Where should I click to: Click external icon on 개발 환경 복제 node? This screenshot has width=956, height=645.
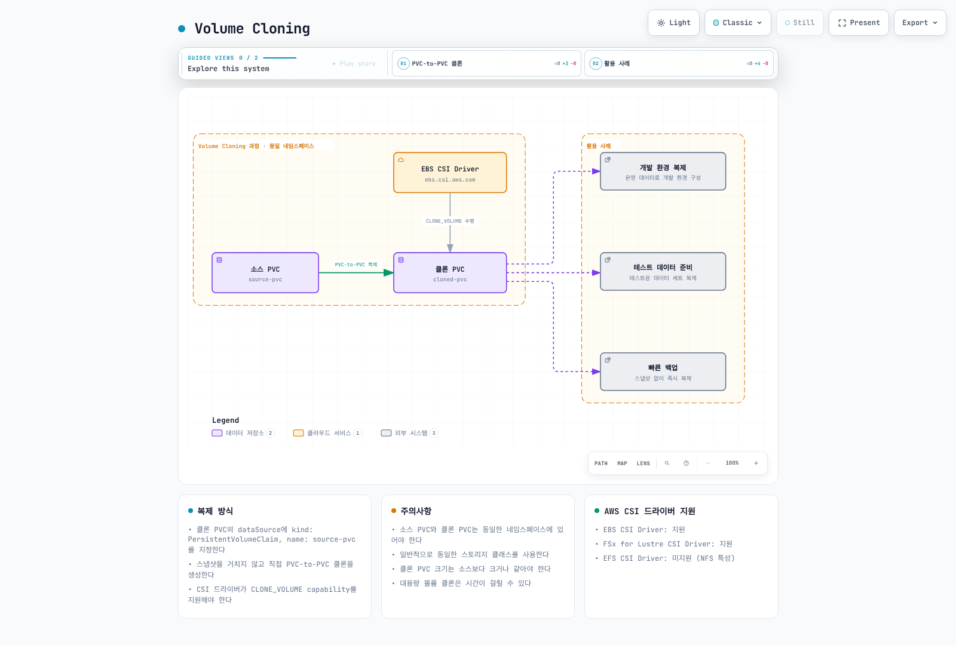pos(608,160)
